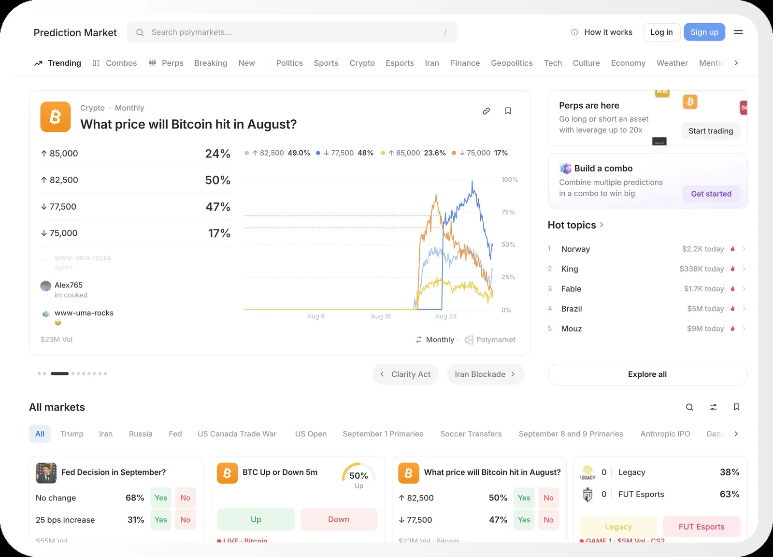Expand more categories in top navigation
Image resolution: width=773 pixels, height=557 pixels.
pyautogui.click(x=736, y=63)
